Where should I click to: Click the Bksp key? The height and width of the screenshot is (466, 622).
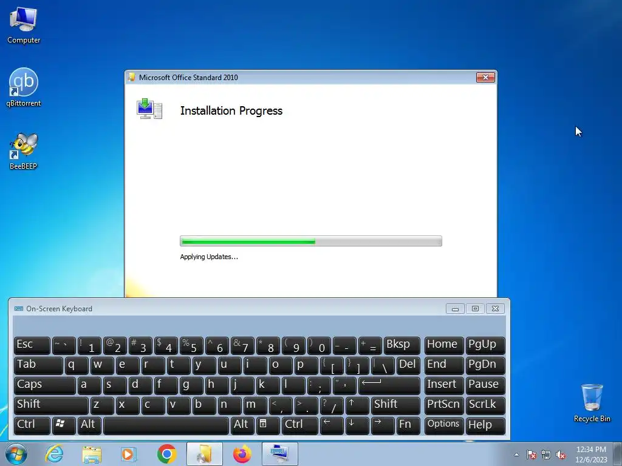click(x=402, y=345)
